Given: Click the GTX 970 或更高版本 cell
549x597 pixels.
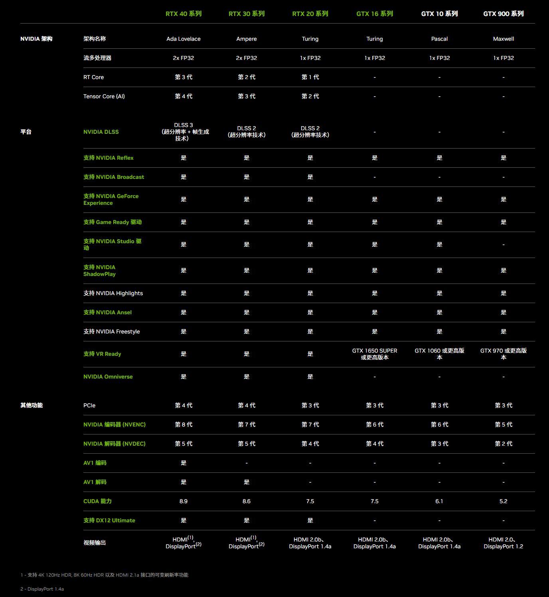Looking at the screenshot, I should coord(504,354).
